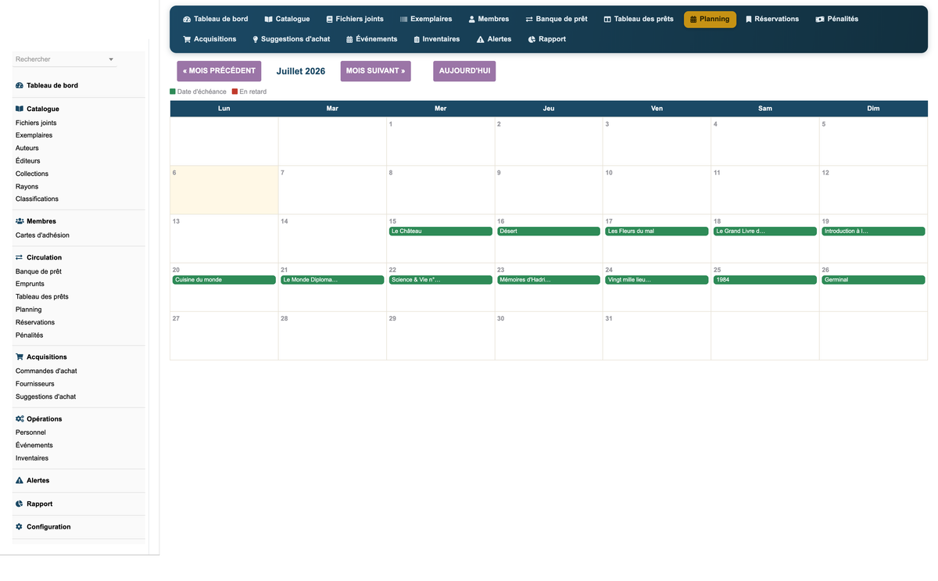Open Collections in the sidebar
The width and height of the screenshot is (938, 581).
tap(32, 174)
